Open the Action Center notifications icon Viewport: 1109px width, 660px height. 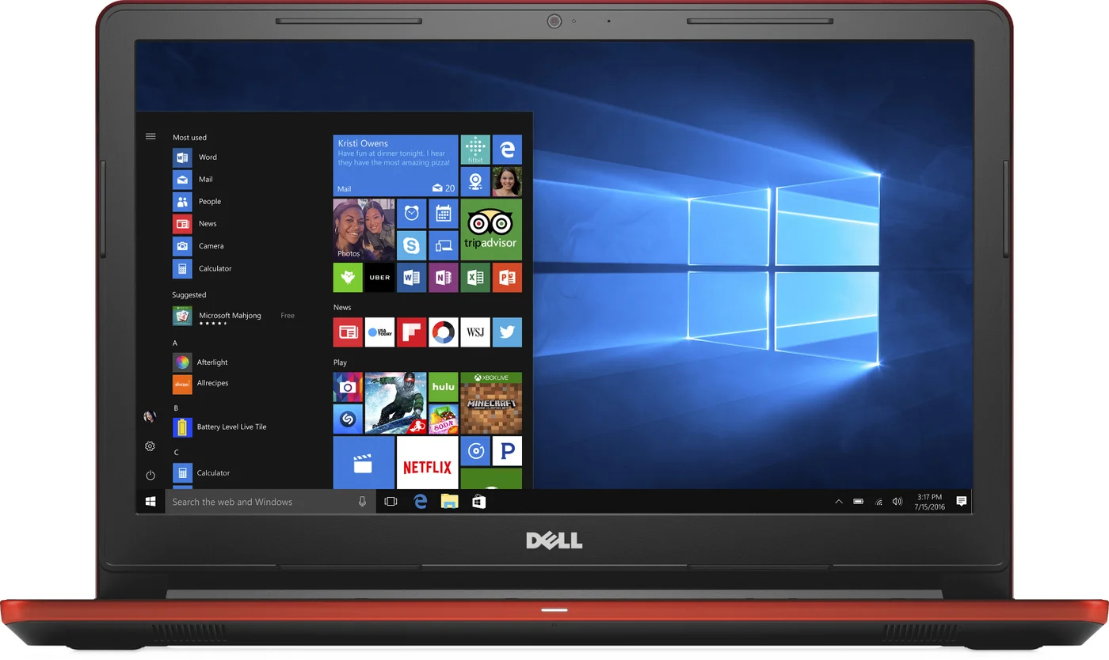coord(961,502)
